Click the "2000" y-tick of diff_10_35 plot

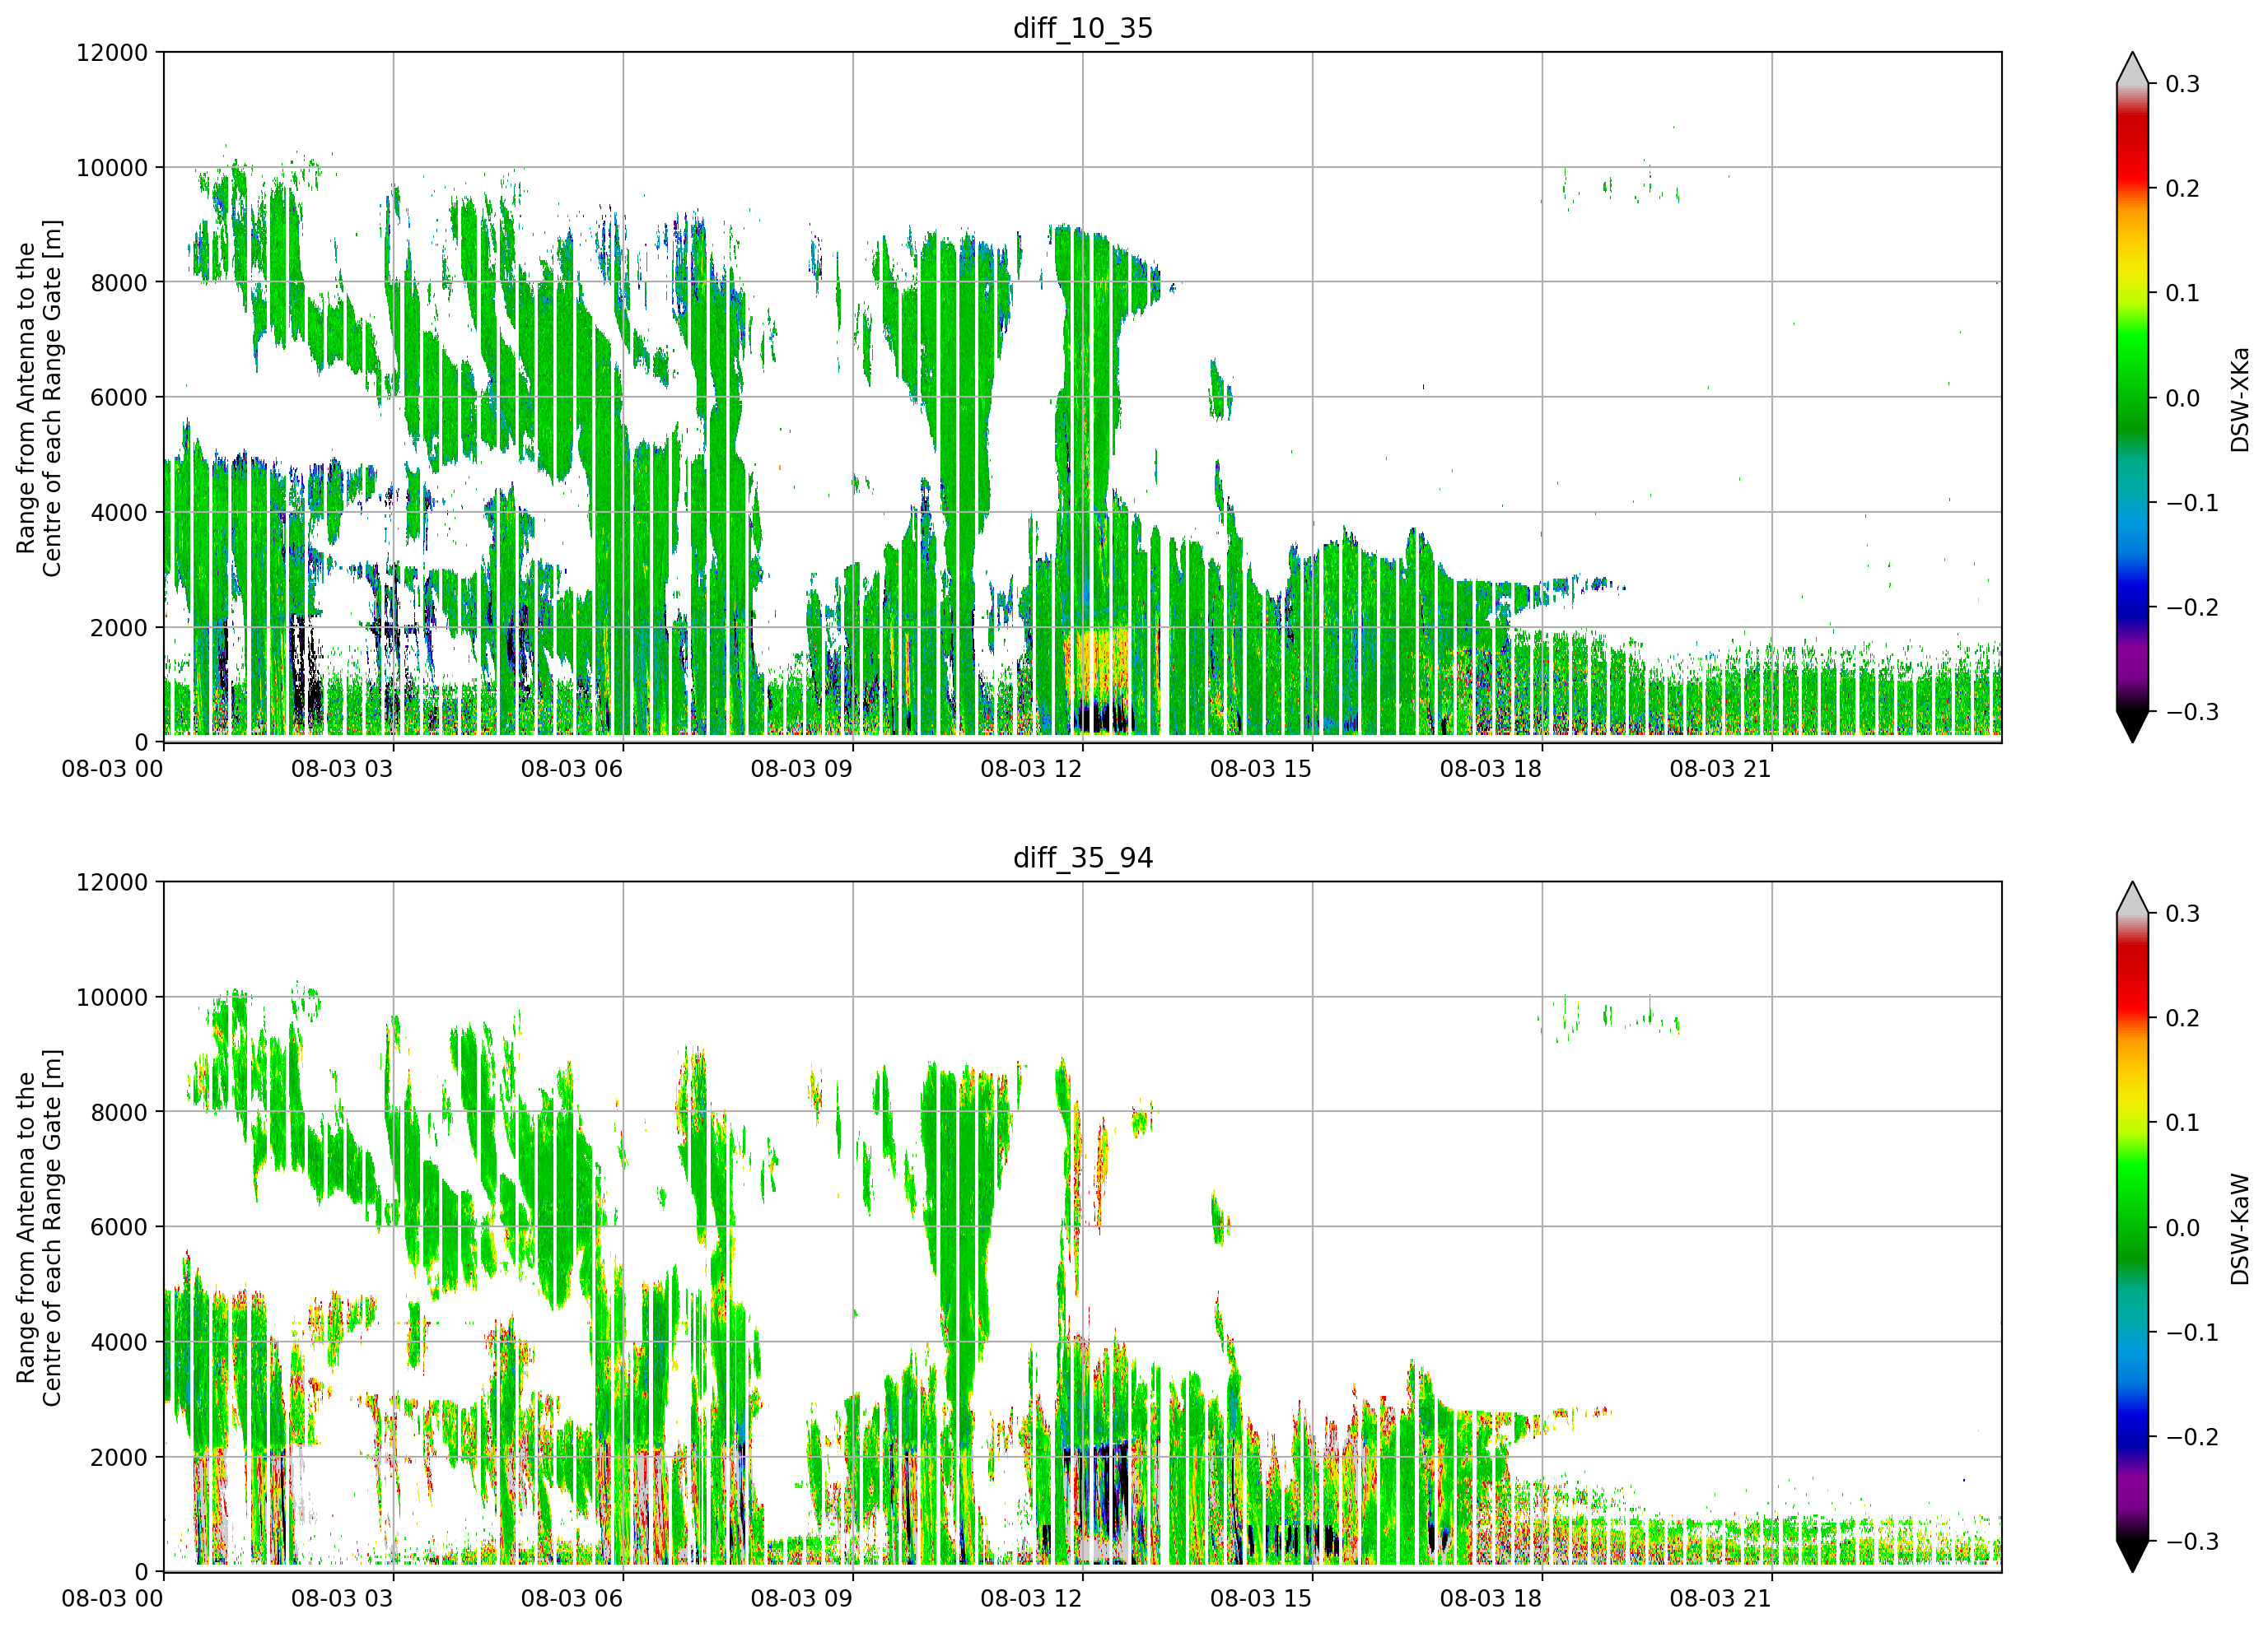[119, 628]
